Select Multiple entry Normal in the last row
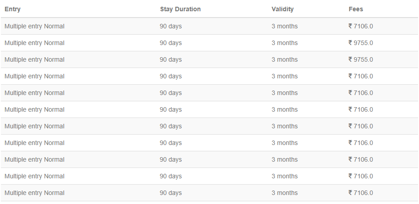 (x=34, y=193)
